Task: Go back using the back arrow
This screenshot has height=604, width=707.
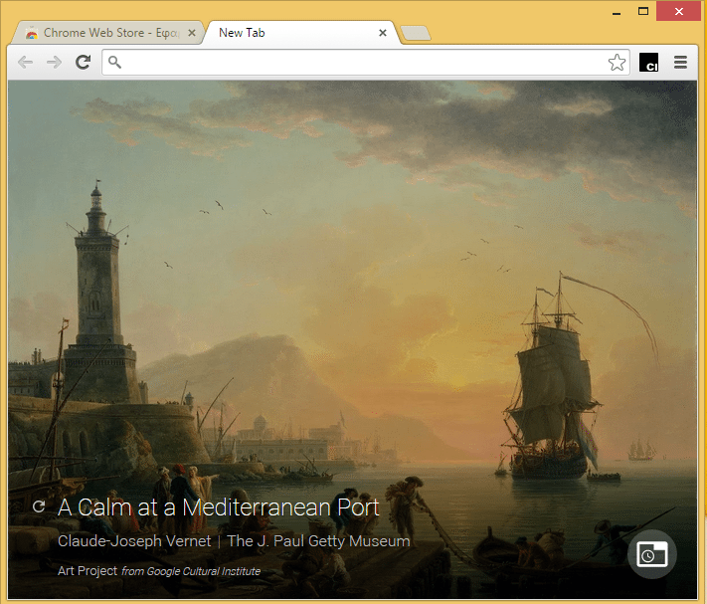Action: coord(25,63)
